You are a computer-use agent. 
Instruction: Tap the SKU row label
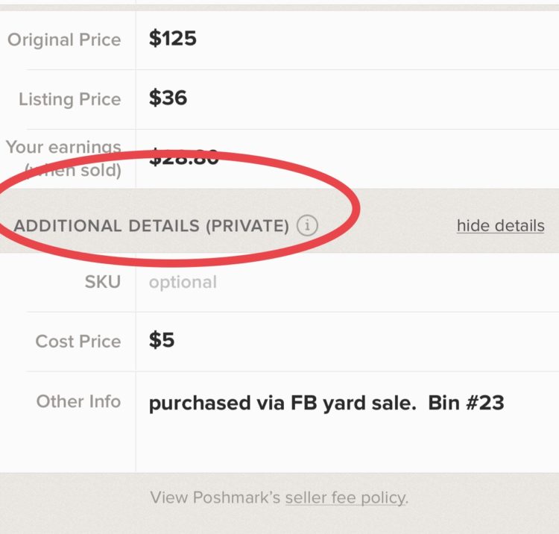103,282
